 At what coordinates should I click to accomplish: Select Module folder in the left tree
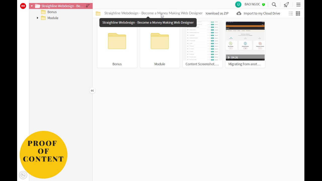click(53, 18)
